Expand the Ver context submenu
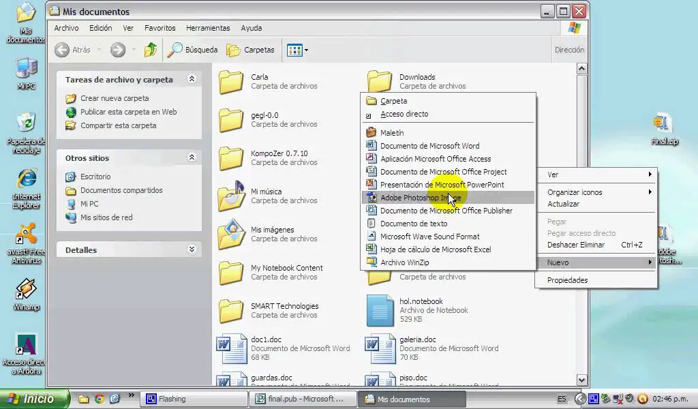Screen dimensions: 698x409 pos(596,175)
